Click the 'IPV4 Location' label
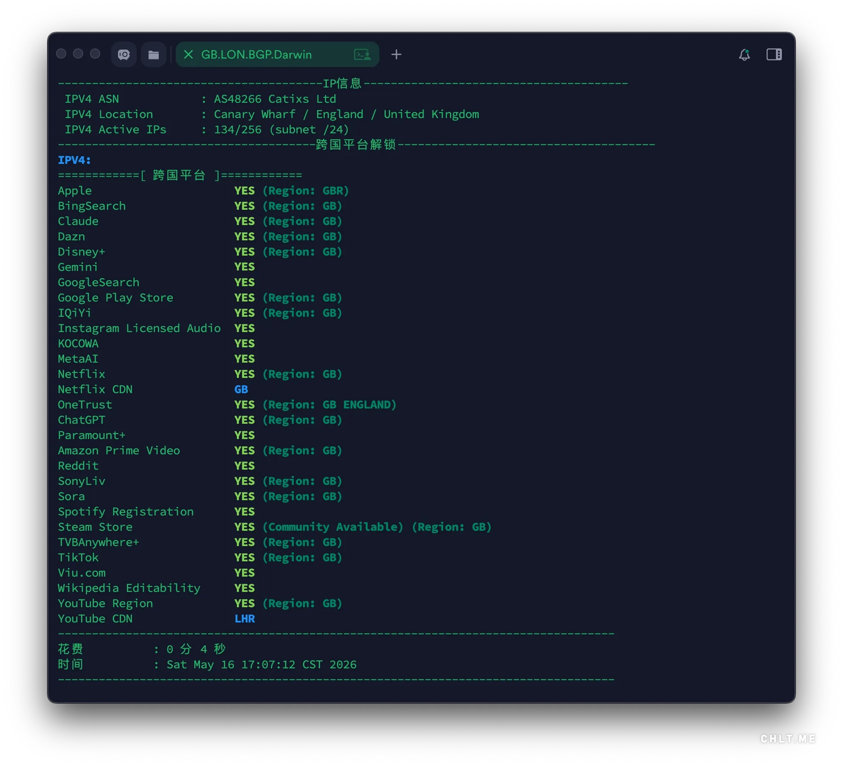 point(109,114)
